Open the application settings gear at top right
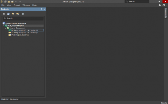The image size is (168, 104). [x=160, y=5]
